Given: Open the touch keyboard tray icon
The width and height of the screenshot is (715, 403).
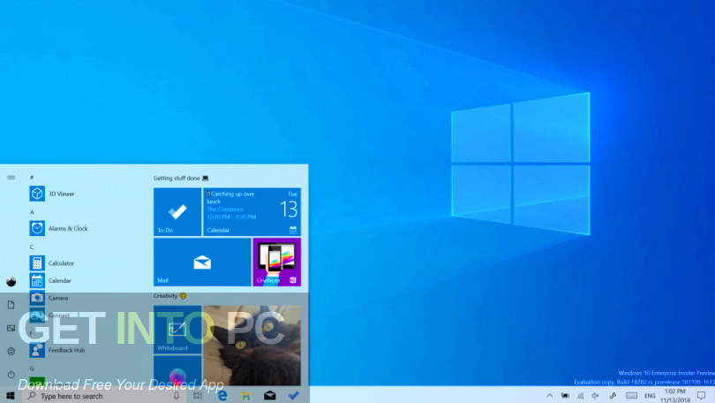Looking at the screenshot, I should pos(631,396).
